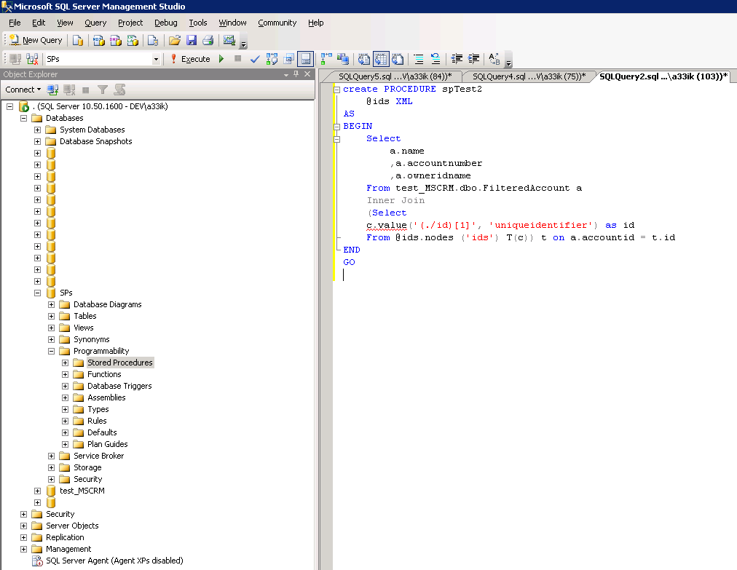Viewport: 737px width, 570px height.
Task: Click the New Query button
Action: [36, 41]
